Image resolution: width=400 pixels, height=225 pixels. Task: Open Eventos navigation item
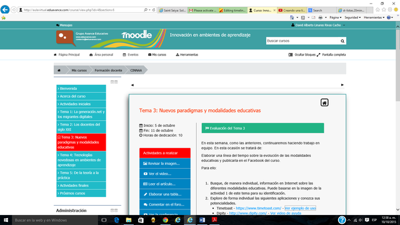[x=131, y=54]
